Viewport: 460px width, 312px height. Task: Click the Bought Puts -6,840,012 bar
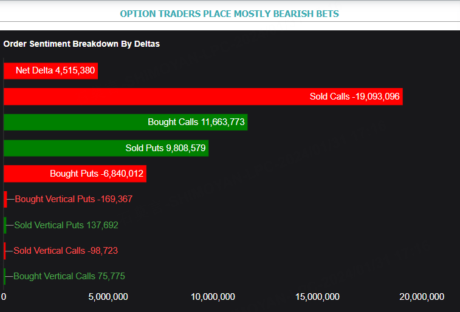75,174
